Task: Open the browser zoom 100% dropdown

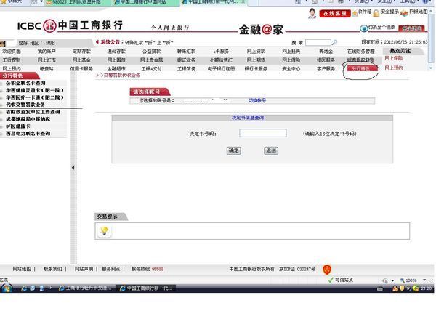Action: click(424, 280)
